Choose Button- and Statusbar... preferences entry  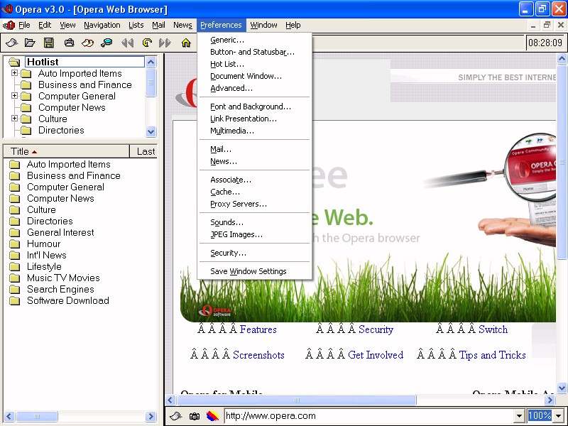pos(255,52)
